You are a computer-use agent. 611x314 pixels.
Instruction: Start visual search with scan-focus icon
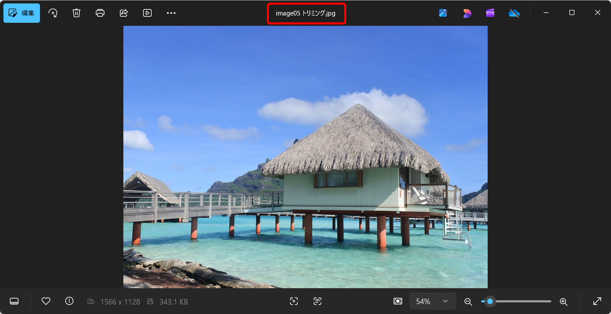click(294, 301)
